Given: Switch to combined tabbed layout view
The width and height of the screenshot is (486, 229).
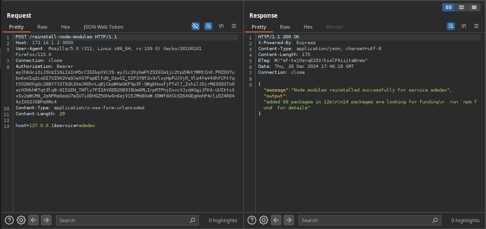Looking at the screenshot, I should tap(474, 7).
